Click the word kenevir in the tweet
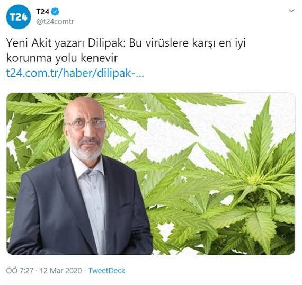Viewport: 302px width, 285px height. coord(99,58)
